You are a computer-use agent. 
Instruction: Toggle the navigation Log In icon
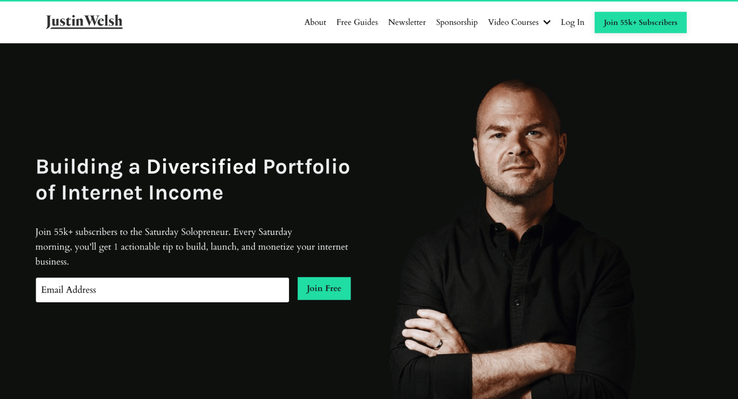point(572,22)
